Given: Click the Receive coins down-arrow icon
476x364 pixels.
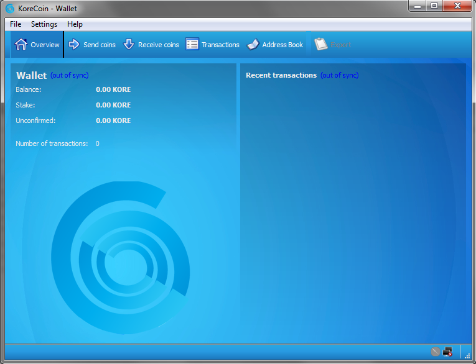Looking at the screenshot, I should [129, 44].
